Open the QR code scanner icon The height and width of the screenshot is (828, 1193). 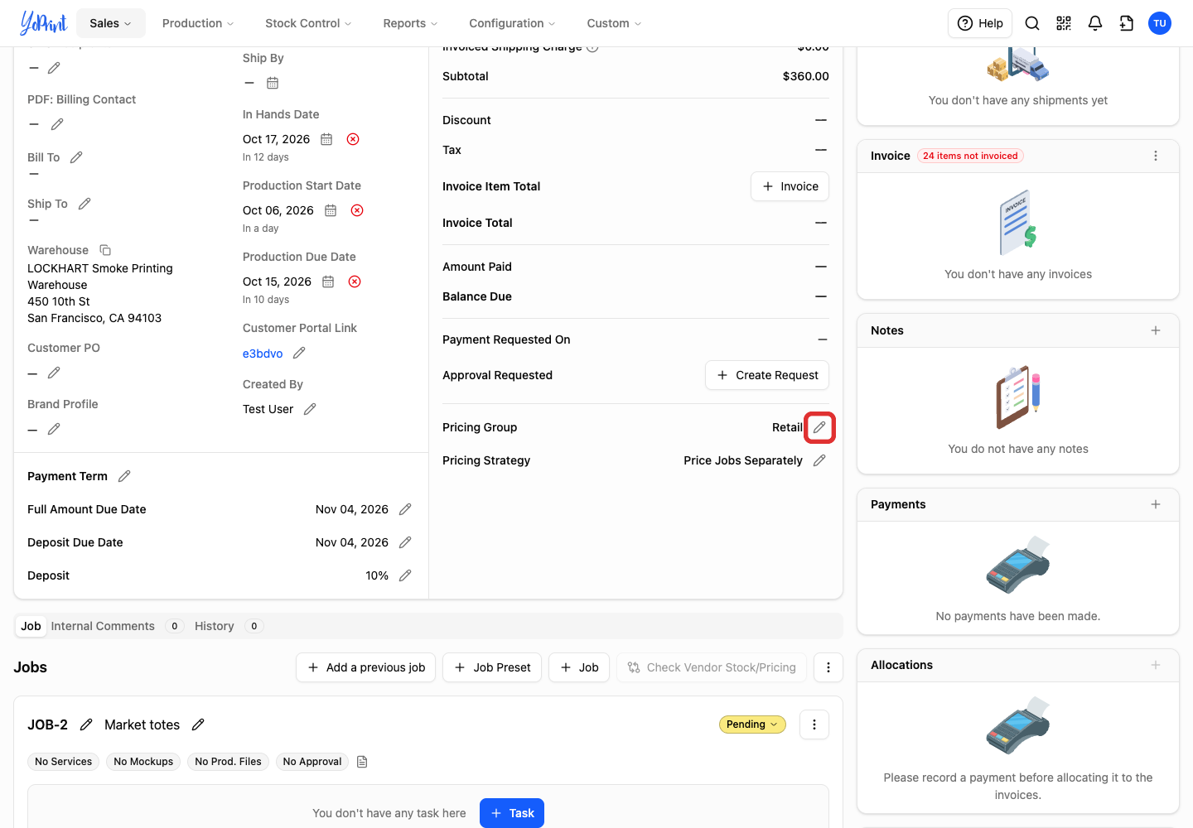(1064, 23)
